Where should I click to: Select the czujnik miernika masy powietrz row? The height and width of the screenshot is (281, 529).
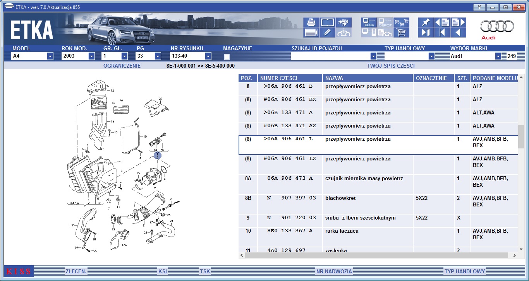(x=378, y=185)
